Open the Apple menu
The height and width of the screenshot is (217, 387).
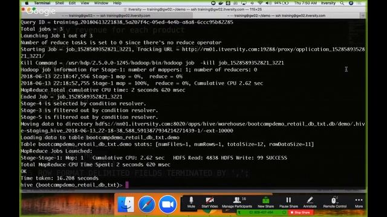click(x=27, y=3)
